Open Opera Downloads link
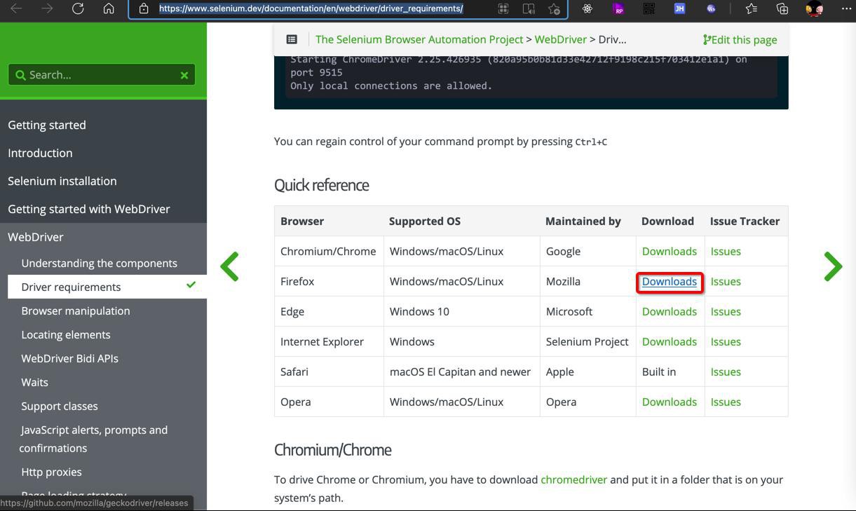Screen dimensions: 856x511 (670, 402)
